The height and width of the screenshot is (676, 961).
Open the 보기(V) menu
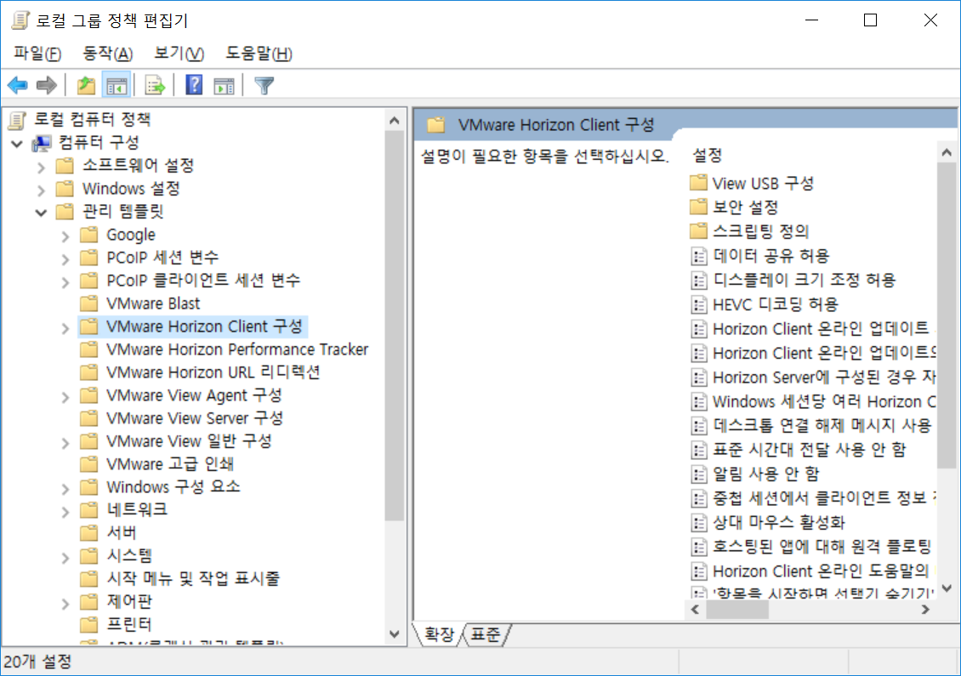179,54
